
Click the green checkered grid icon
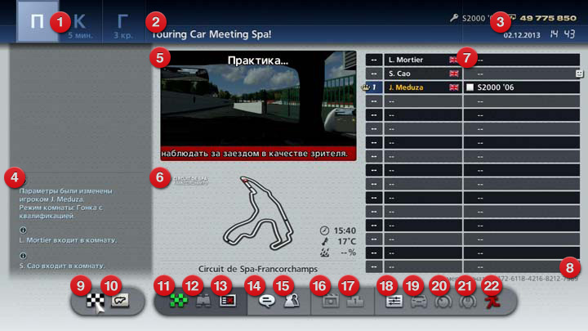point(178,301)
